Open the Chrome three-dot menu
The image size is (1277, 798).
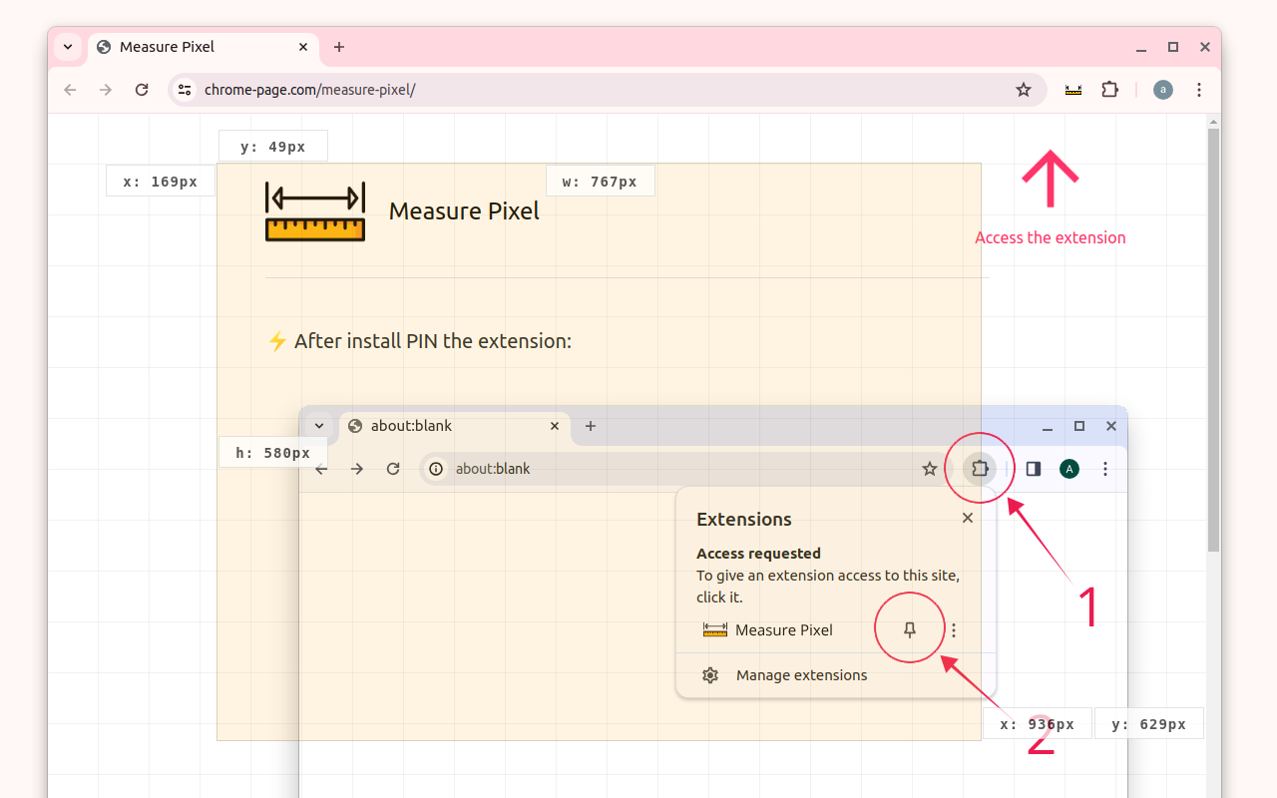coord(1199,90)
